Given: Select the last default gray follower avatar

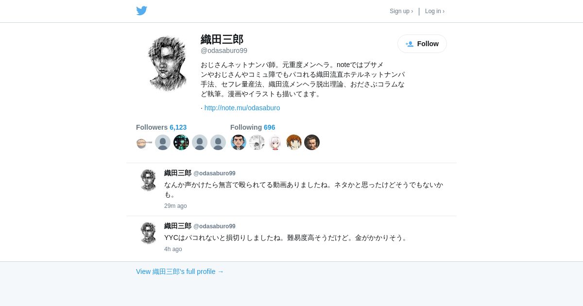Looking at the screenshot, I should 218,142.
